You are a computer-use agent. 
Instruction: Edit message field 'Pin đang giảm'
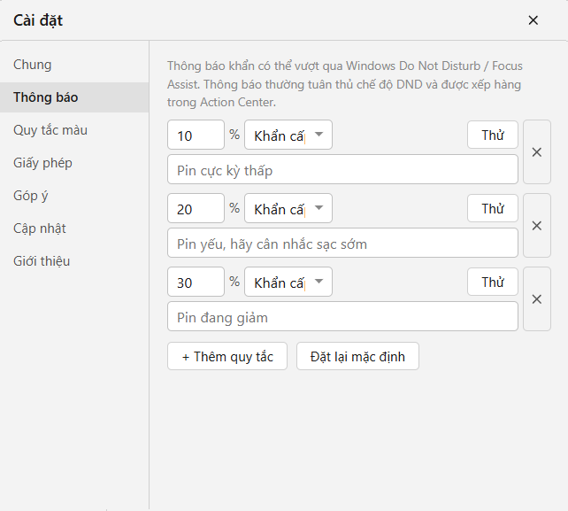click(x=342, y=316)
